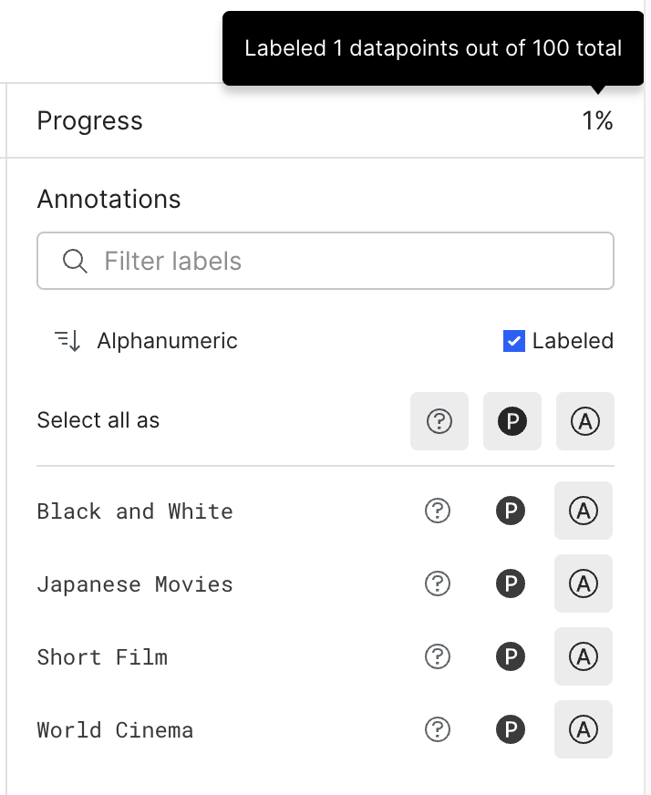Mark Black and White as unknown
Viewport: 651px width, 795px height.
coord(438,511)
